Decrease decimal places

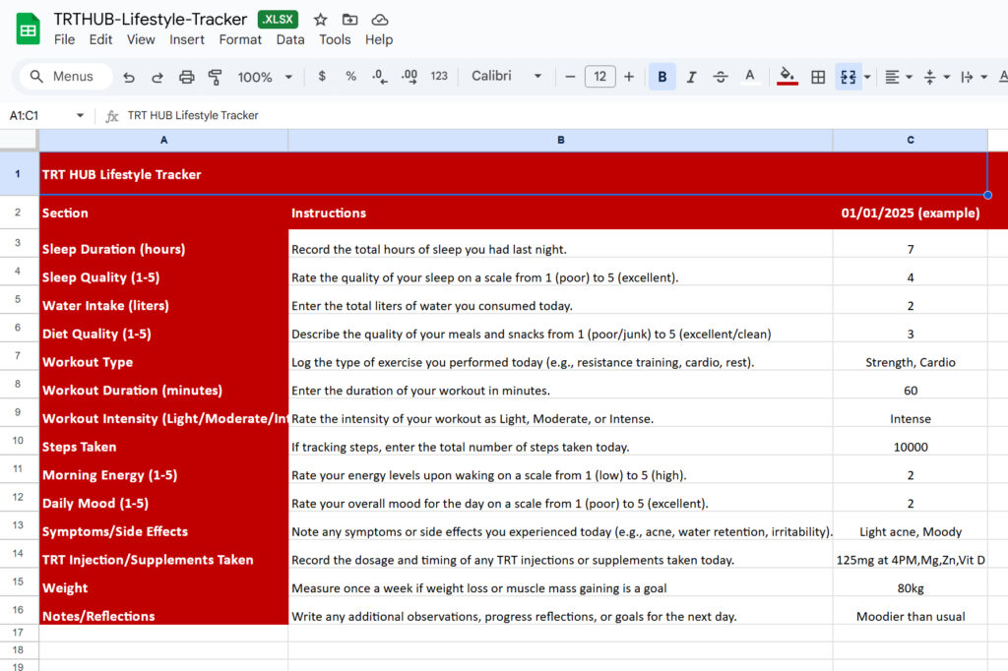379,77
